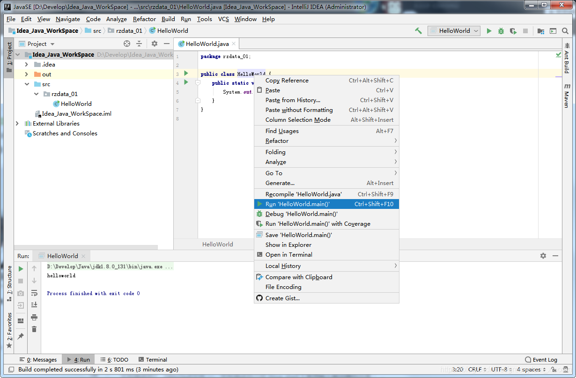This screenshot has width=576, height=378.
Task: Print the Run console output
Action: pyautogui.click(x=34, y=317)
